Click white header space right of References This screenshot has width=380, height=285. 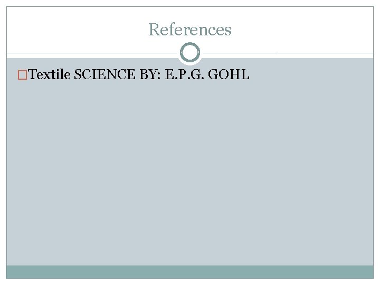click(302, 30)
